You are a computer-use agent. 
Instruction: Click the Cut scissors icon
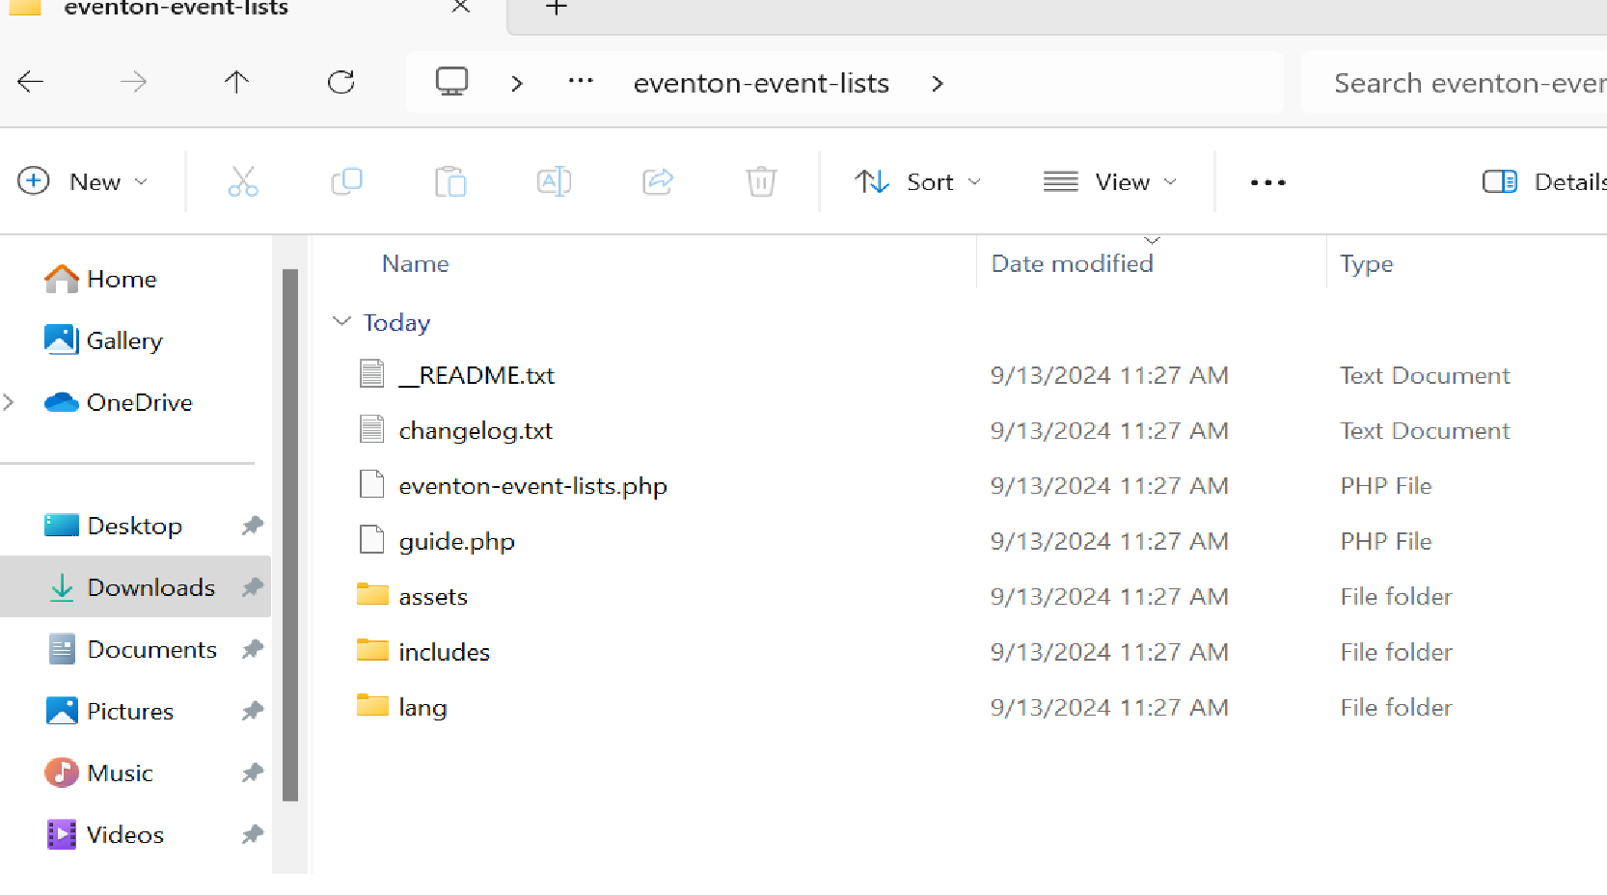pyautogui.click(x=243, y=181)
